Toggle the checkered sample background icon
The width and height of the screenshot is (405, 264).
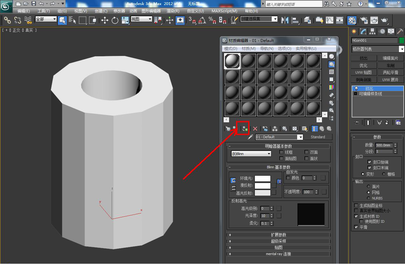coord(332,72)
